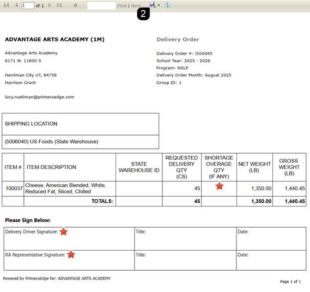The height and width of the screenshot is (292, 310).
Task: Click the email lucy.ruetiman@primeroedge.com
Action: (40, 97)
